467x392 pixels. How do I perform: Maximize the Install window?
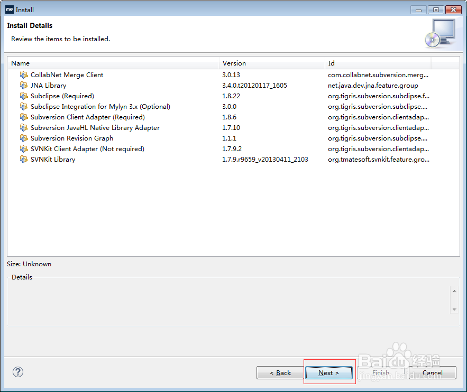[x=436, y=10]
